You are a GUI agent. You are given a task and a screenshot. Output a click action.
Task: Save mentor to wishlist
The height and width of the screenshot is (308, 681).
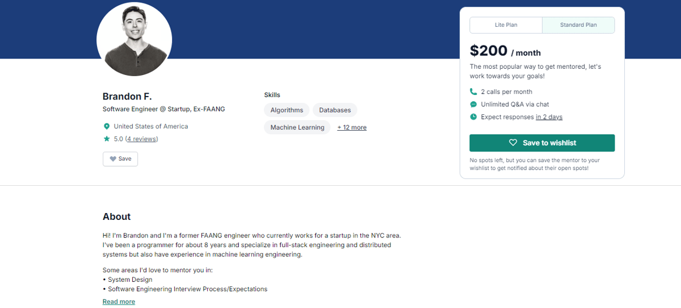pos(542,143)
